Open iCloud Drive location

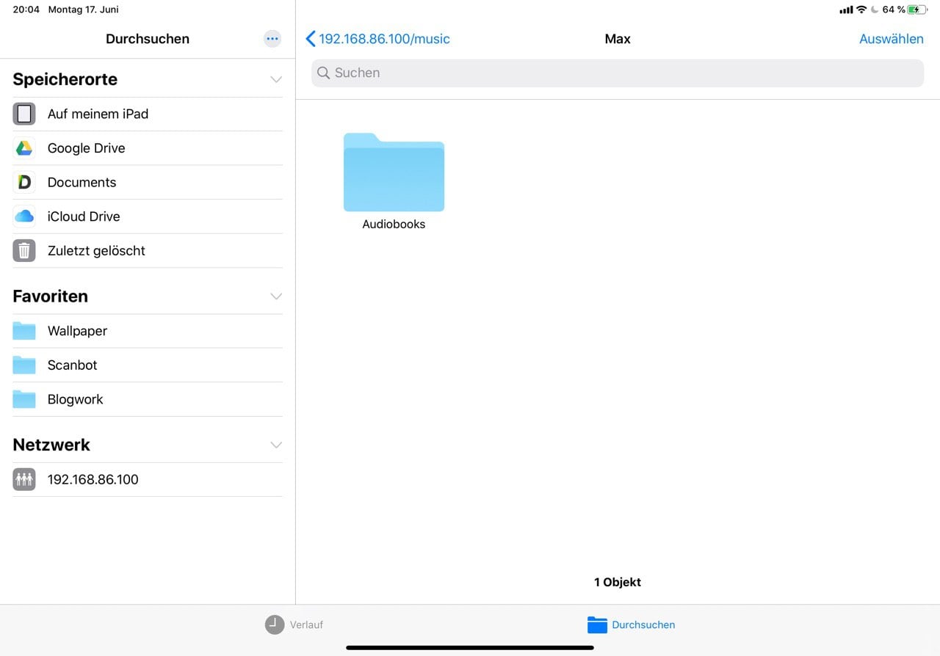click(x=148, y=216)
